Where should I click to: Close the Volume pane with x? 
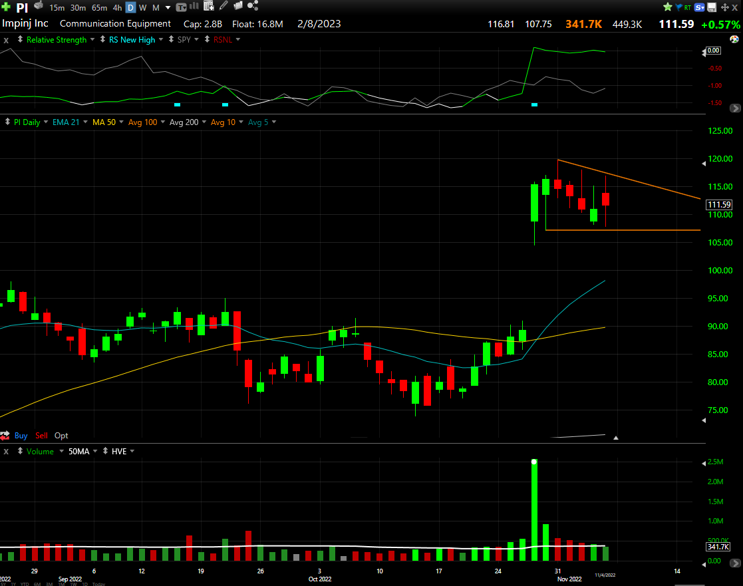click(6, 452)
